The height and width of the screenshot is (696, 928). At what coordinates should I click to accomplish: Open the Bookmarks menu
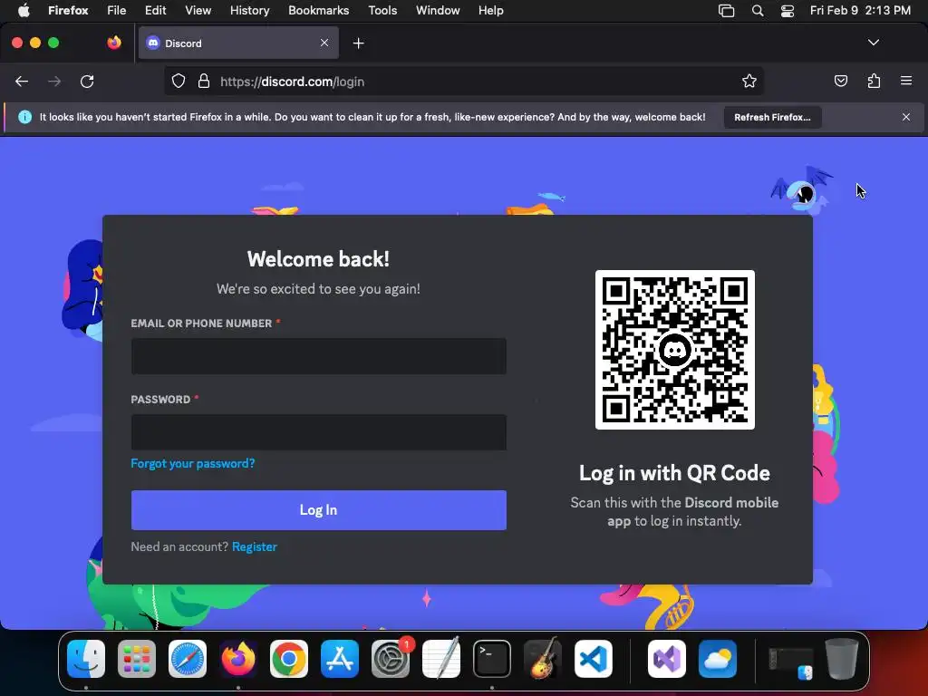[318, 11]
